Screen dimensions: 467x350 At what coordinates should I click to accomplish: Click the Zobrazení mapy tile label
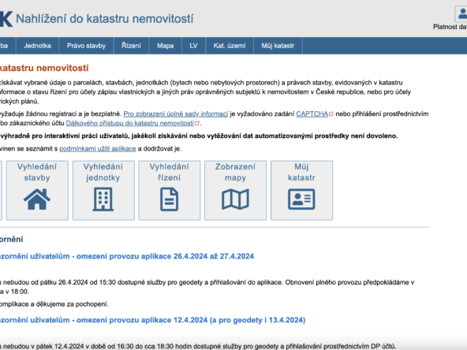point(235,173)
